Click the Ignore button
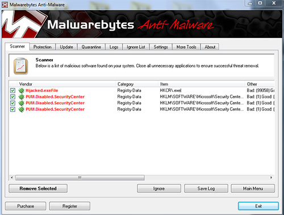284x215 pixels. pyautogui.click(x=159, y=188)
